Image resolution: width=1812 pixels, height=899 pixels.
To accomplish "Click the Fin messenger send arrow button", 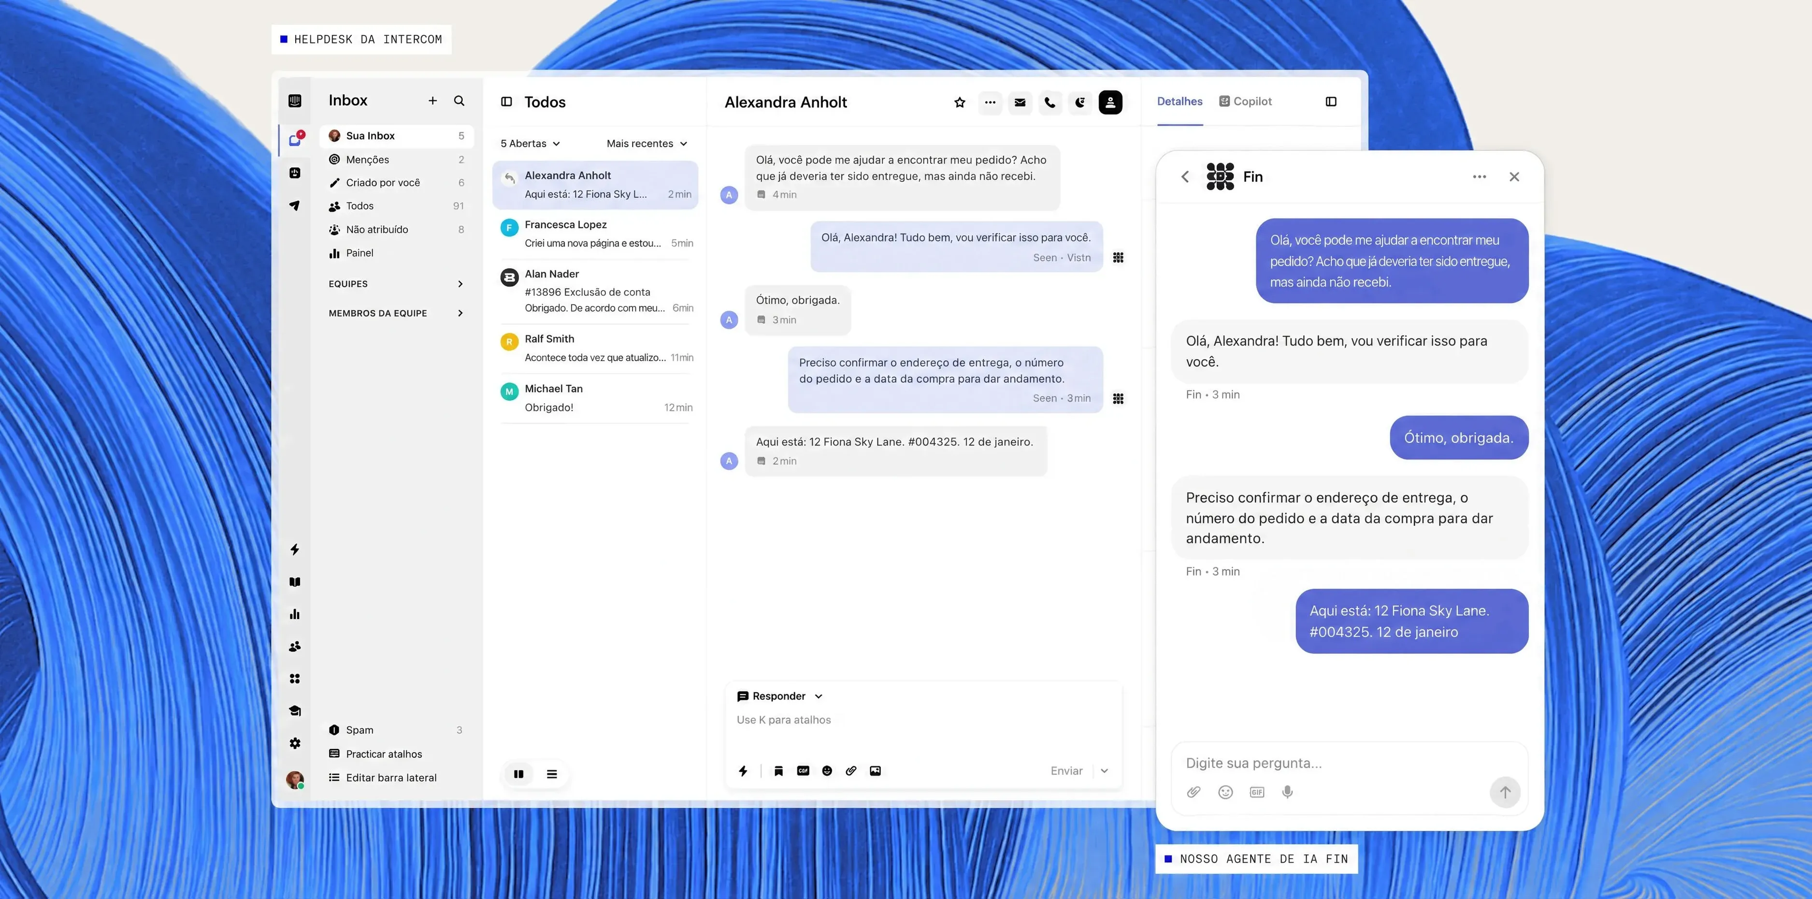I will [x=1505, y=793].
